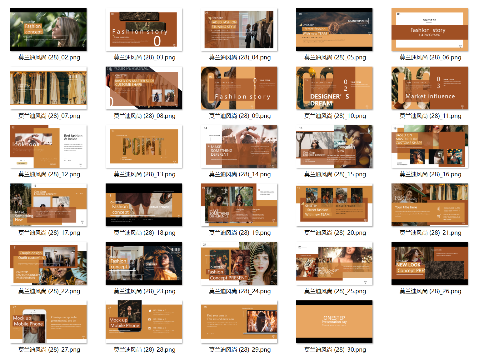Screen dimensions: 479x361
Task: Select the lookbook Red fashion slide 12
Action: point(48,146)
